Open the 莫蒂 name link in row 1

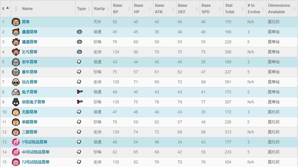(26, 22)
